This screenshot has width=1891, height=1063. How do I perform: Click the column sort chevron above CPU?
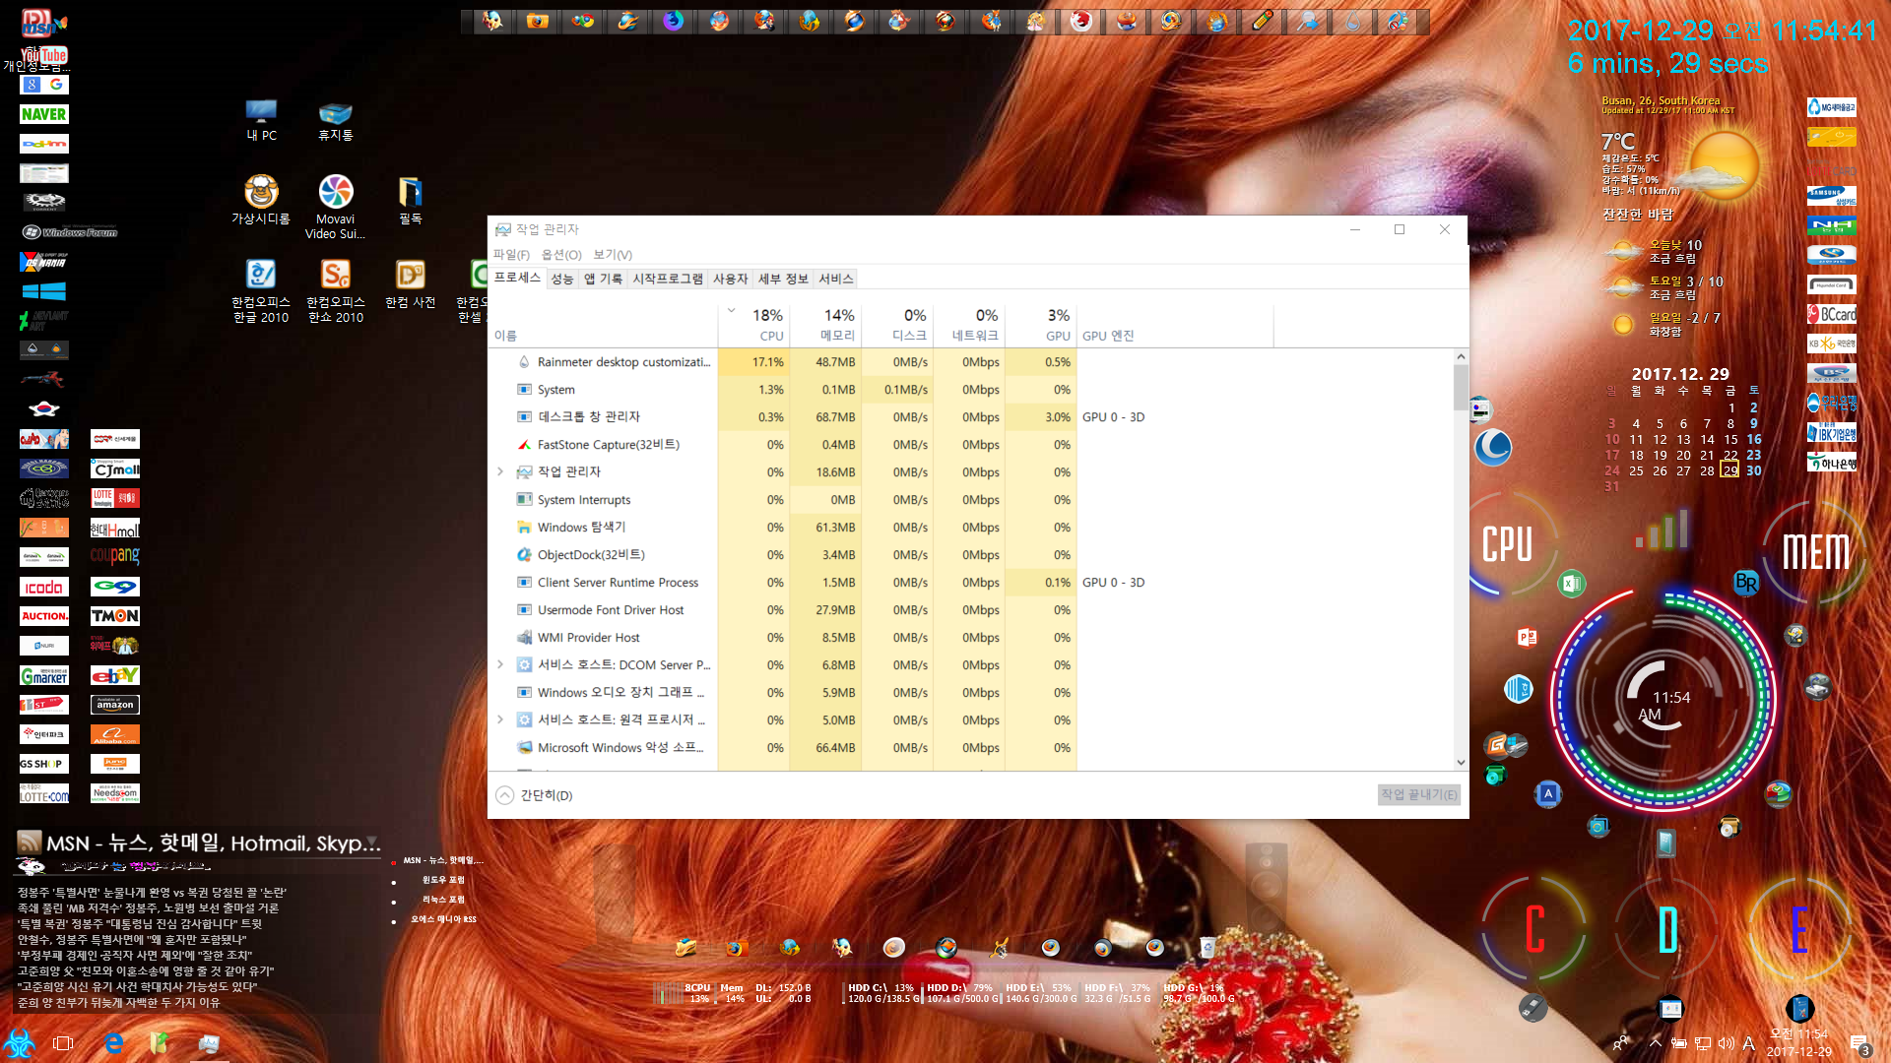click(731, 311)
